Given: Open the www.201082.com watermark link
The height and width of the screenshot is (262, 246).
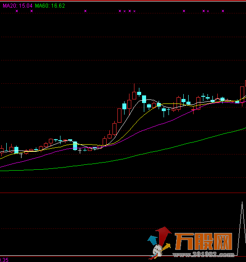Looking at the screenshot, I should [x=203, y=255].
